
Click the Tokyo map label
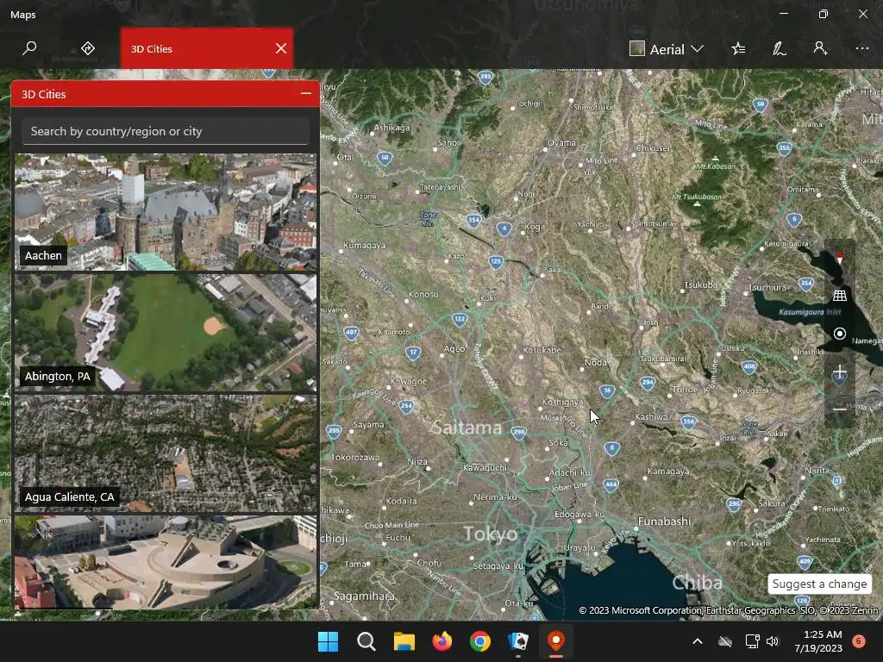pos(490,533)
